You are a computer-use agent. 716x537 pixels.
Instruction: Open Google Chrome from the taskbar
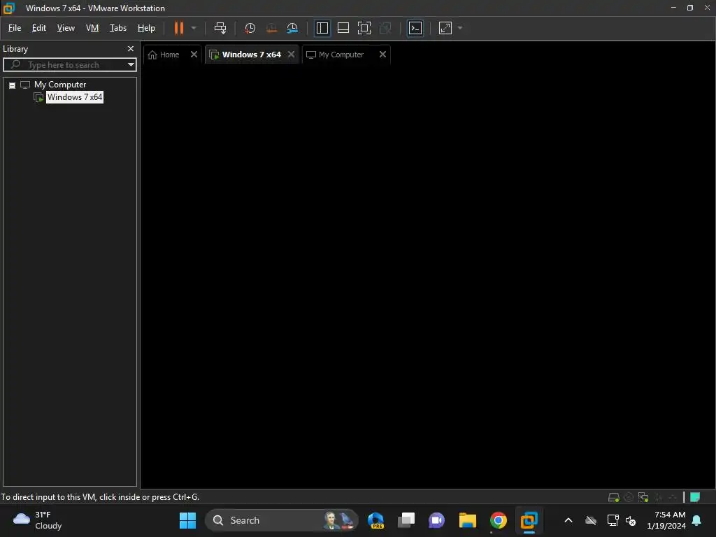click(498, 520)
